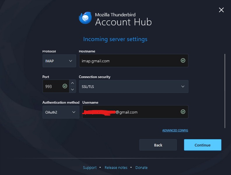
Task: Click the vertical scrollbar of settings form
Action: click(225, 91)
